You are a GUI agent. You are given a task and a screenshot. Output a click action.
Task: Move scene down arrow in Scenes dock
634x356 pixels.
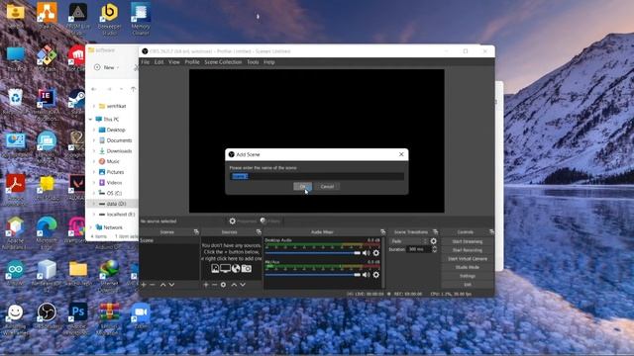pyautogui.click(x=171, y=285)
